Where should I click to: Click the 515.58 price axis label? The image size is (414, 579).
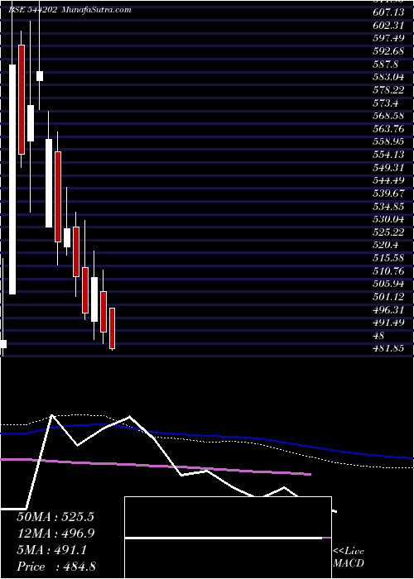coord(388,258)
